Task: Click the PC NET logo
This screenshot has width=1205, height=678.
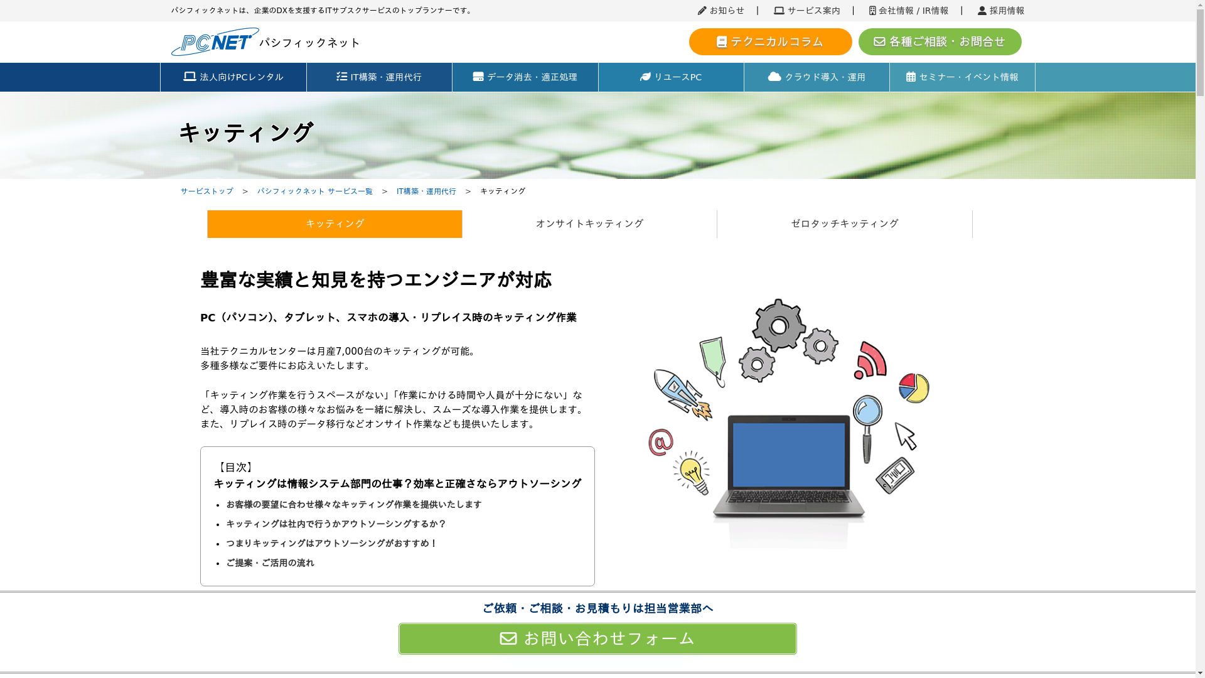Action: point(215,41)
